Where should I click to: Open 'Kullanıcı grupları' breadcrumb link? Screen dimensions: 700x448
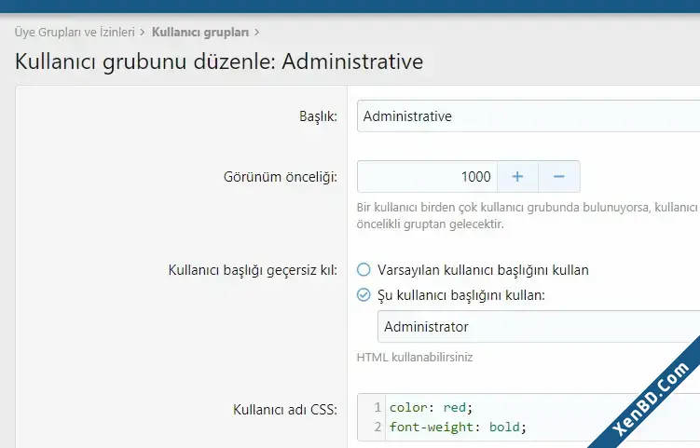[200, 32]
